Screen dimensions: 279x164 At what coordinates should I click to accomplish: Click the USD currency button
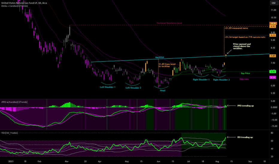click(274, 3)
